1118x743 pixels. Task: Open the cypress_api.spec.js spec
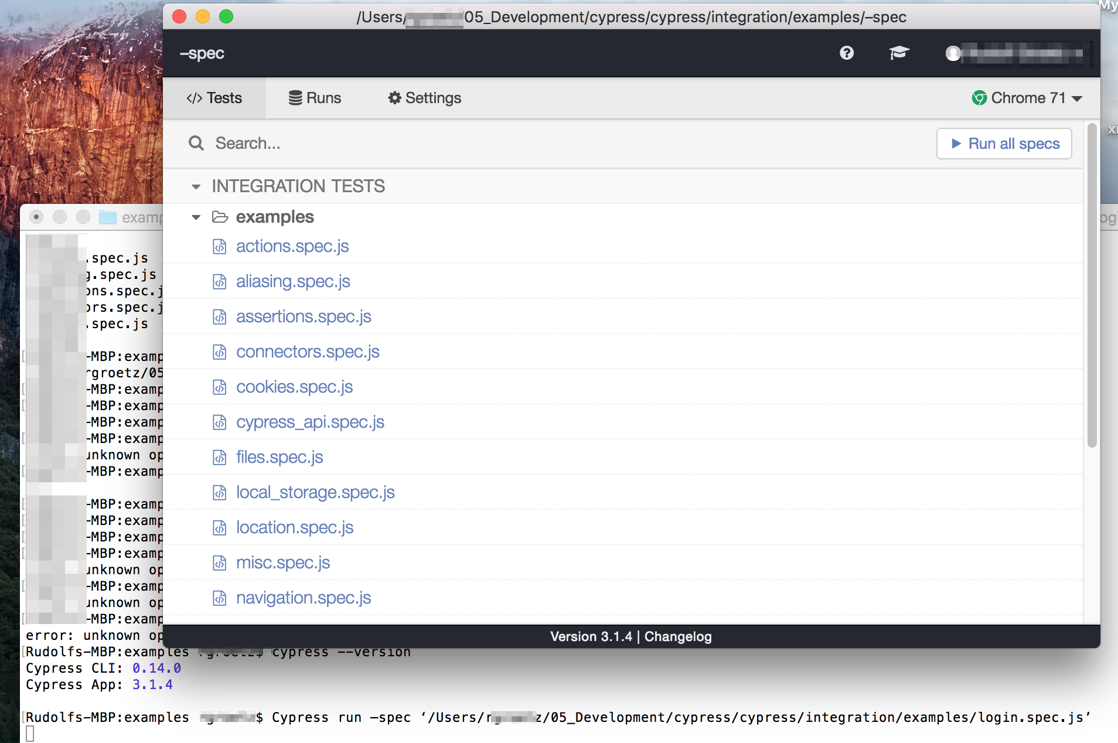(310, 422)
